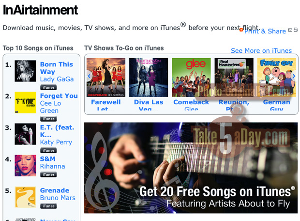Open the Grenade song title link

click(55, 190)
